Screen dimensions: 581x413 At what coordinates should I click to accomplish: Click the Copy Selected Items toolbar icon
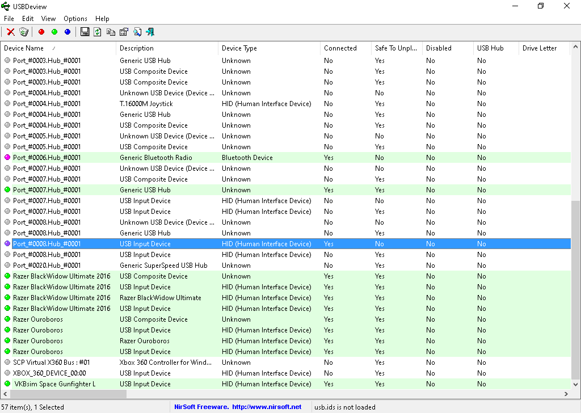point(111,32)
